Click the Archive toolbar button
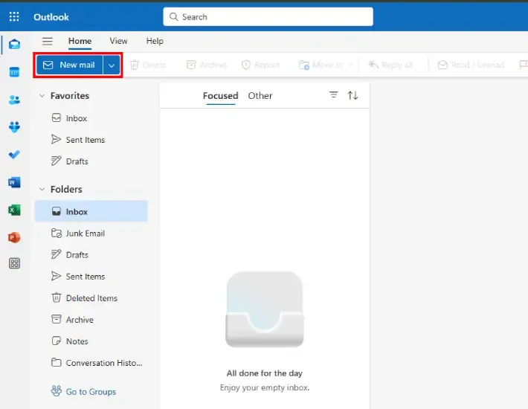 tap(207, 65)
